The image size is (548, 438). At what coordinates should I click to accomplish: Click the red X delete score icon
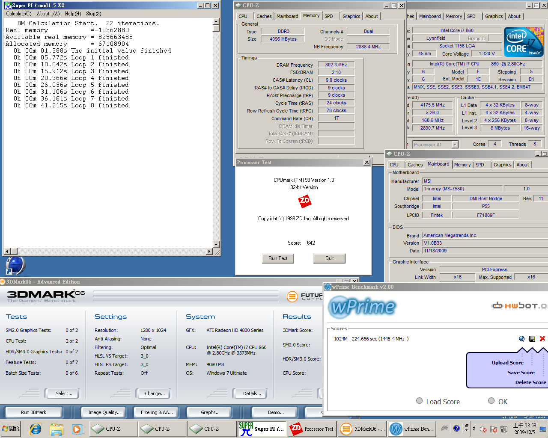(x=542, y=339)
